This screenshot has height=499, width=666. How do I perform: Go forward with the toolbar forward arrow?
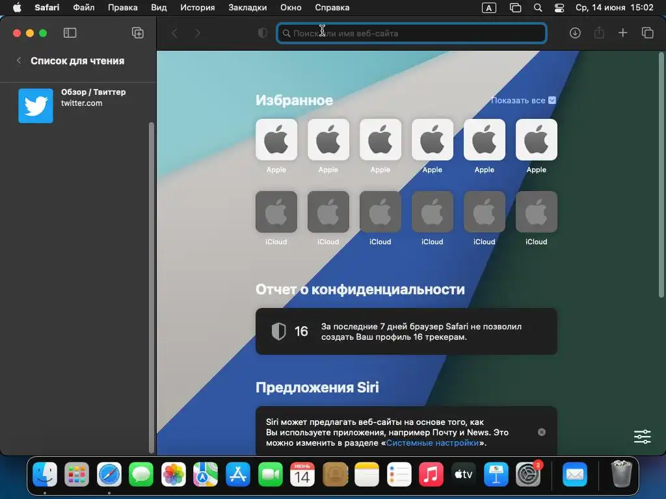pyautogui.click(x=197, y=33)
